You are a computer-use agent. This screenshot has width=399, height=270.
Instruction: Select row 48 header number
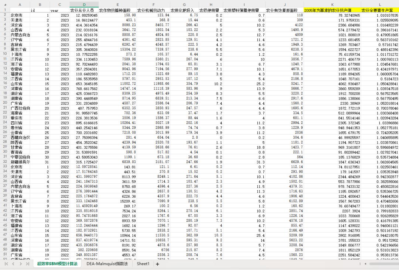coord(5,239)
